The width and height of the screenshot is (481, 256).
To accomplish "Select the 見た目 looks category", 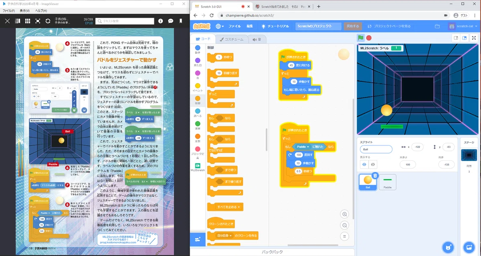I will point(198,61).
